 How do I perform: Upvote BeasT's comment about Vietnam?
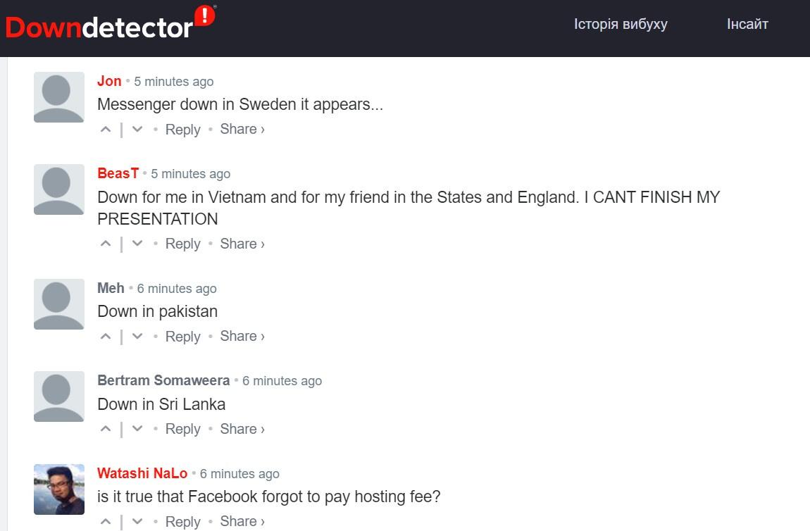pyautogui.click(x=106, y=243)
